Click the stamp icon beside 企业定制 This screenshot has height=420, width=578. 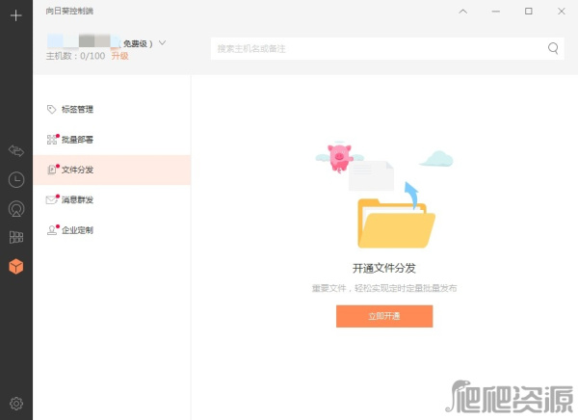tap(52, 230)
